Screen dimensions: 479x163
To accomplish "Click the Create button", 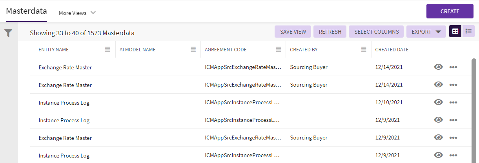I will tap(450, 11).
